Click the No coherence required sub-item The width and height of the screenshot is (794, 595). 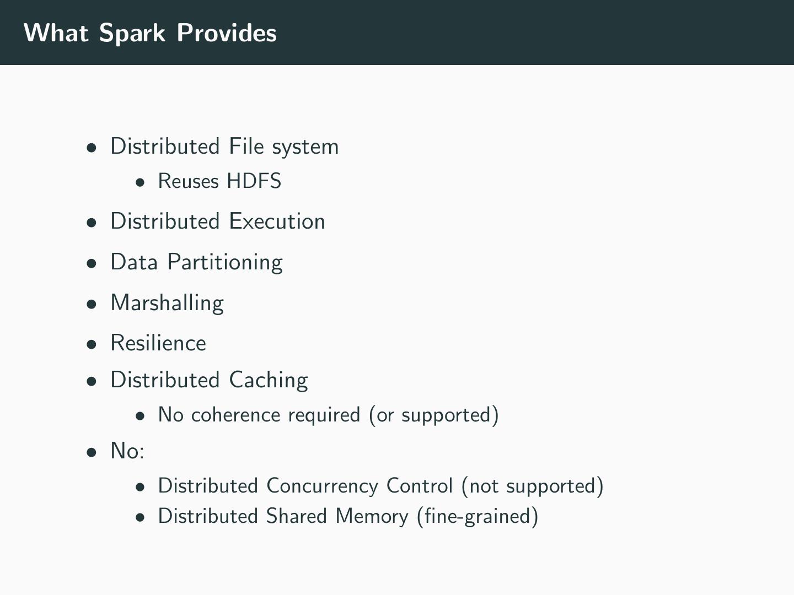point(328,415)
